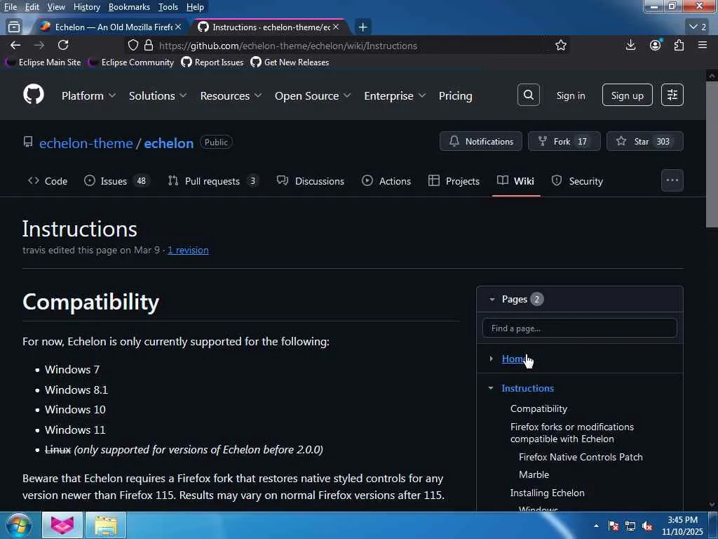Click the GitHub Octocat logo

(x=34, y=95)
